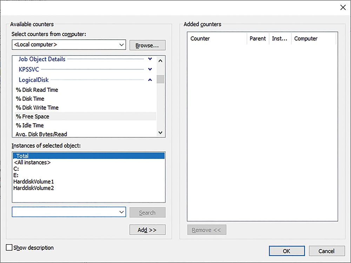The width and height of the screenshot is (351, 263).
Task: Select the % Disk Time counter
Action: pyautogui.click(x=86, y=99)
